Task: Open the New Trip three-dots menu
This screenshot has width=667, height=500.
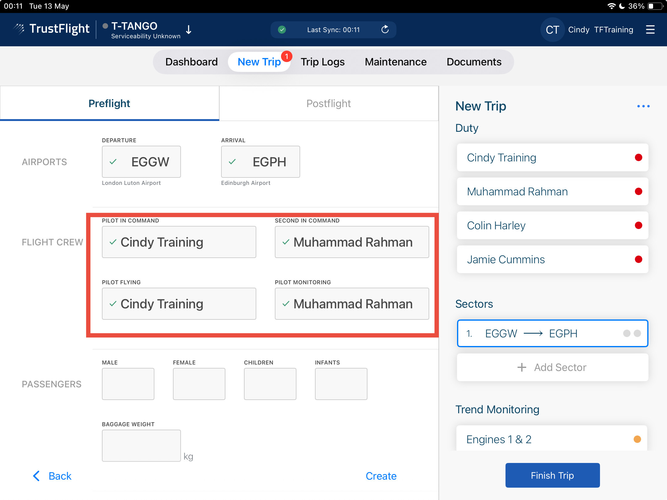Action: (643, 106)
